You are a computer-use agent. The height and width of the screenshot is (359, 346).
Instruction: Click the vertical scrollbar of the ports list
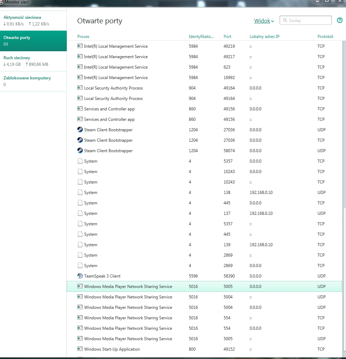point(344,279)
